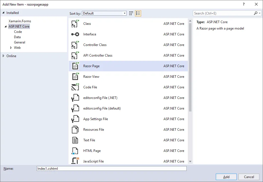The image size is (263, 182).
Task: Click the Name input field
Action: click(x=112, y=168)
